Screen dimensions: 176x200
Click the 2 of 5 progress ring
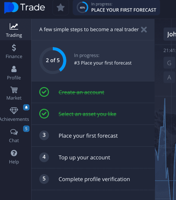point(53,60)
